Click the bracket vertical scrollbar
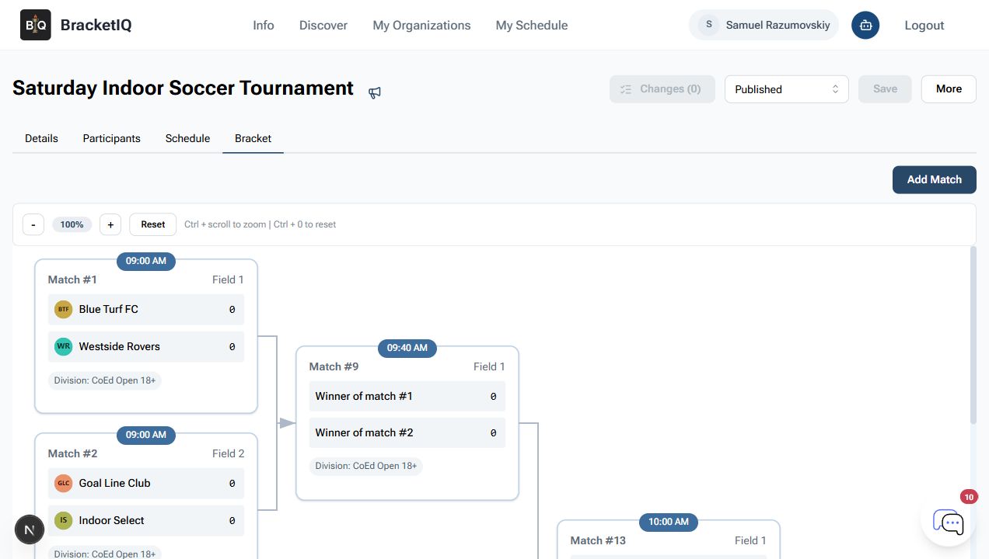The width and height of the screenshot is (989, 559). [x=973, y=335]
